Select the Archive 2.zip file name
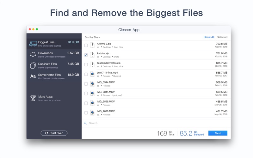This screenshot has width=253, height=158. click(x=104, y=44)
